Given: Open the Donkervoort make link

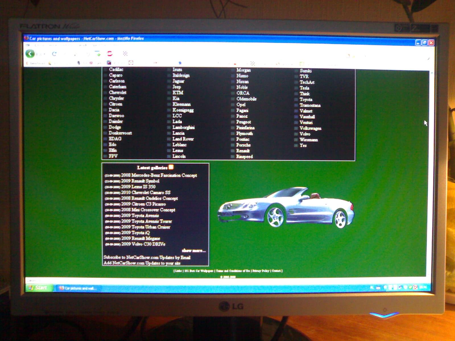Looking at the screenshot, I should [120, 133].
